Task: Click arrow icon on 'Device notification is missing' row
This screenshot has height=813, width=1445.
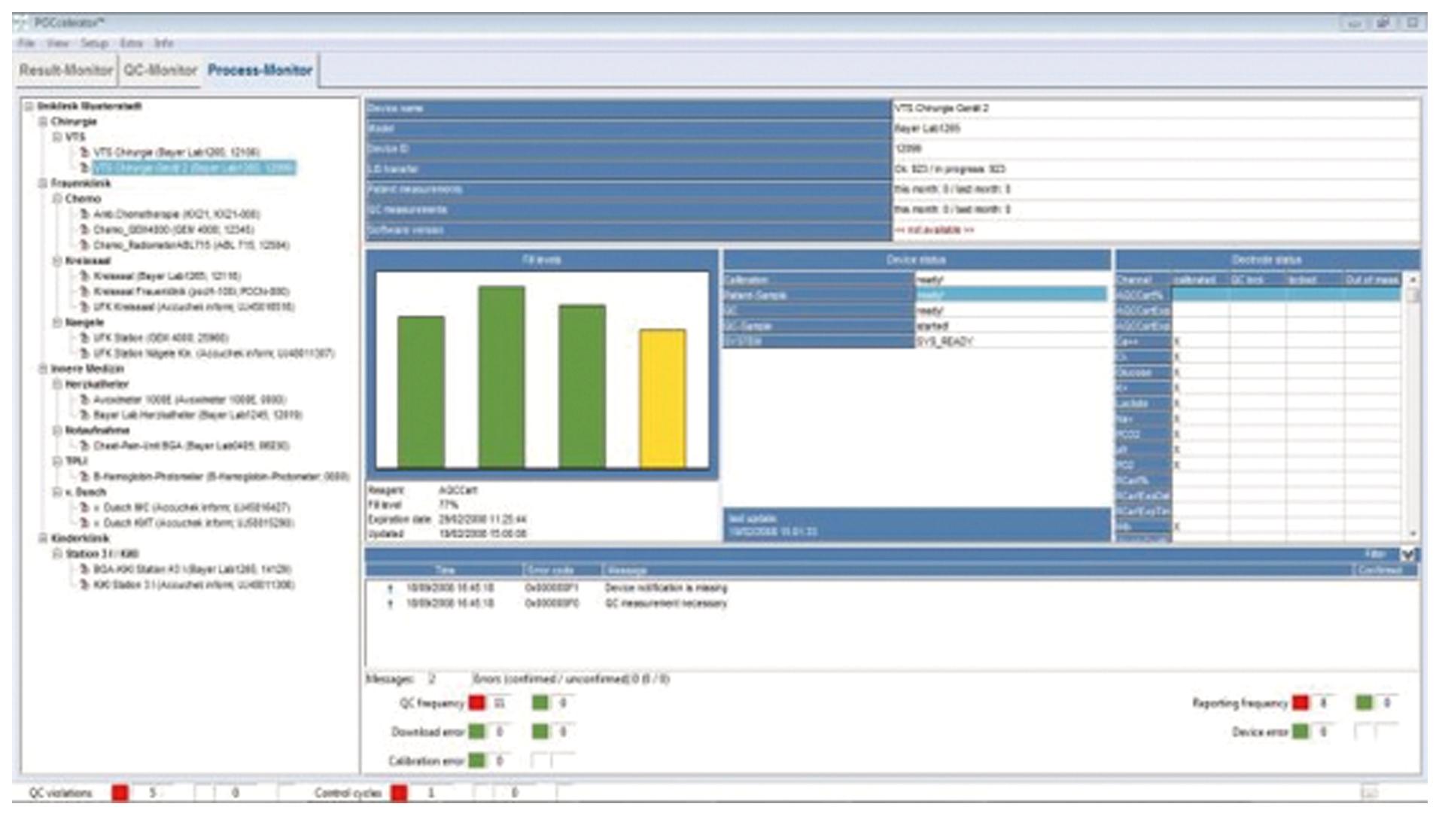Action: (x=390, y=588)
